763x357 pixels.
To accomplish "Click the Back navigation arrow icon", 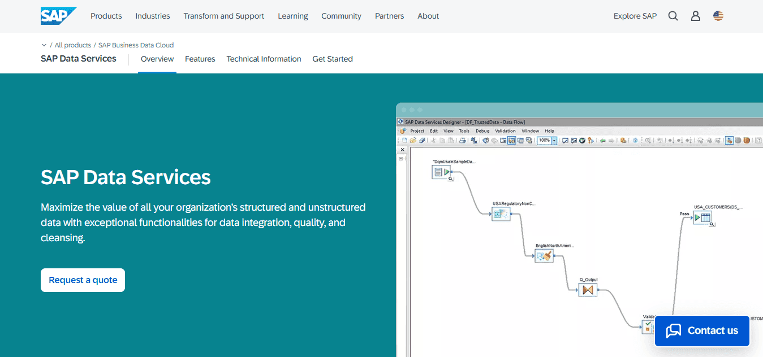I will [x=602, y=140].
